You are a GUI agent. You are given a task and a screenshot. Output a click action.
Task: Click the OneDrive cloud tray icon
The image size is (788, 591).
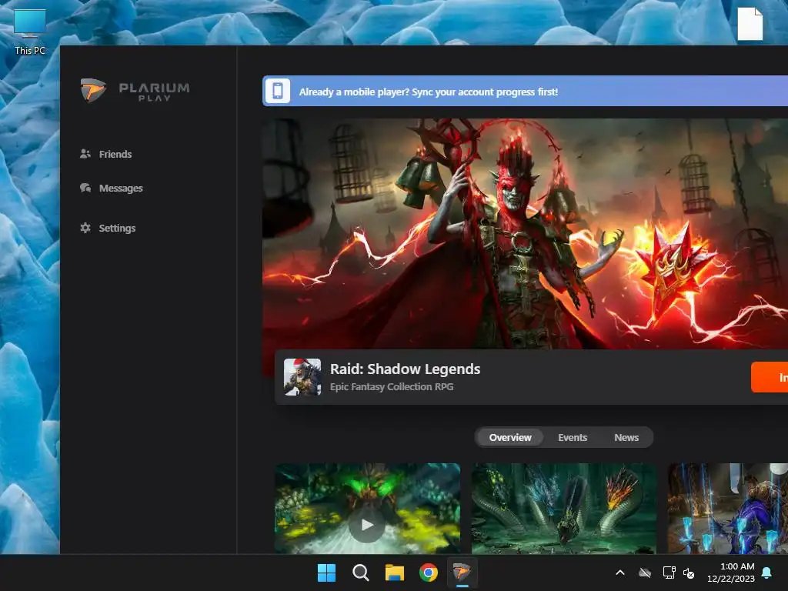[645, 573]
